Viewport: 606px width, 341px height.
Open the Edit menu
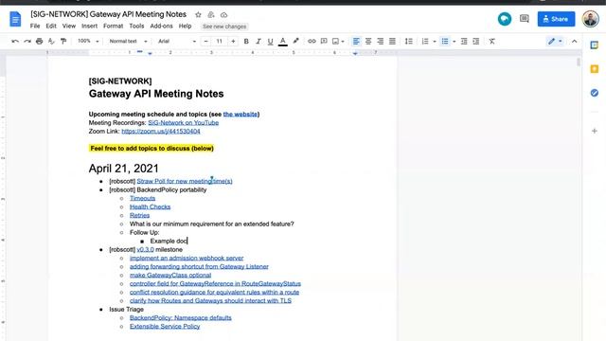click(51, 26)
